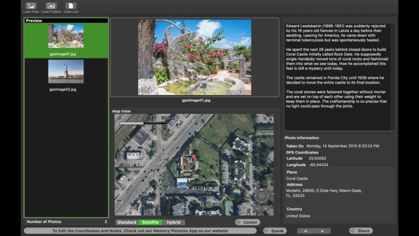Zoom out the map with minus button
The height and width of the screenshot is (236, 419).
coord(257,208)
